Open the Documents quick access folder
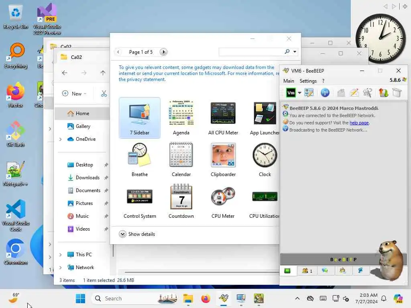411x308 pixels. coord(87,190)
